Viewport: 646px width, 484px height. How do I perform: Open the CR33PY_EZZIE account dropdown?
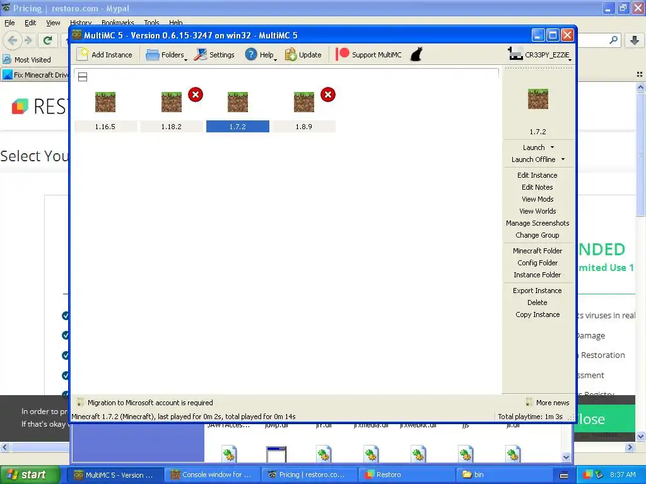point(540,55)
